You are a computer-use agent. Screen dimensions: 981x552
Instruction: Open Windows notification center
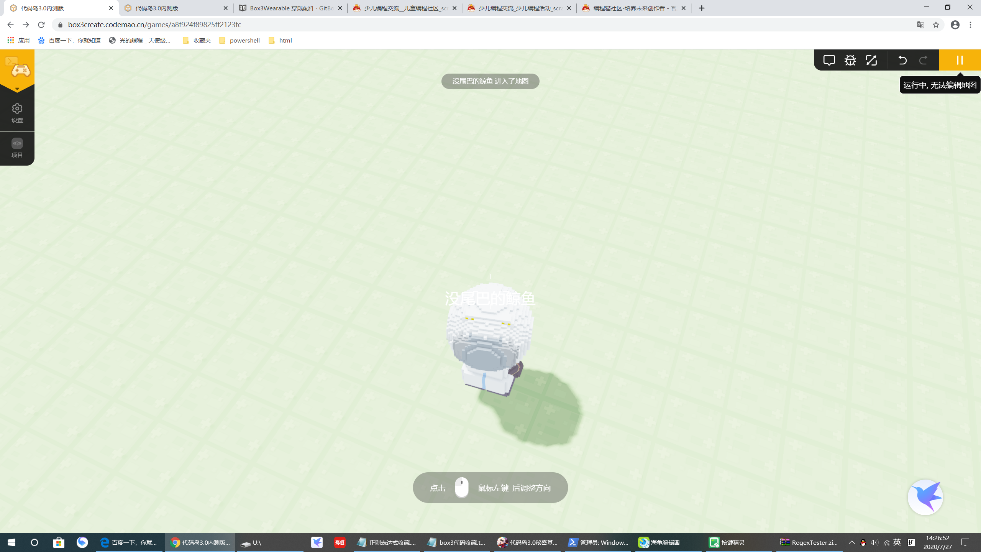coord(965,542)
